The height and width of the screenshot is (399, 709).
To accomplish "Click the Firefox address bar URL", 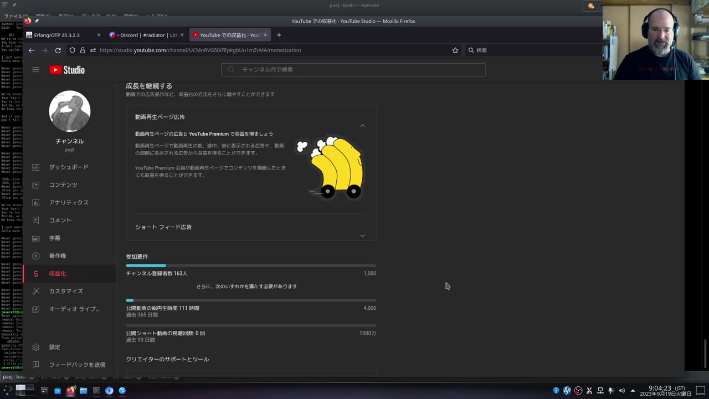I will point(200,50).
